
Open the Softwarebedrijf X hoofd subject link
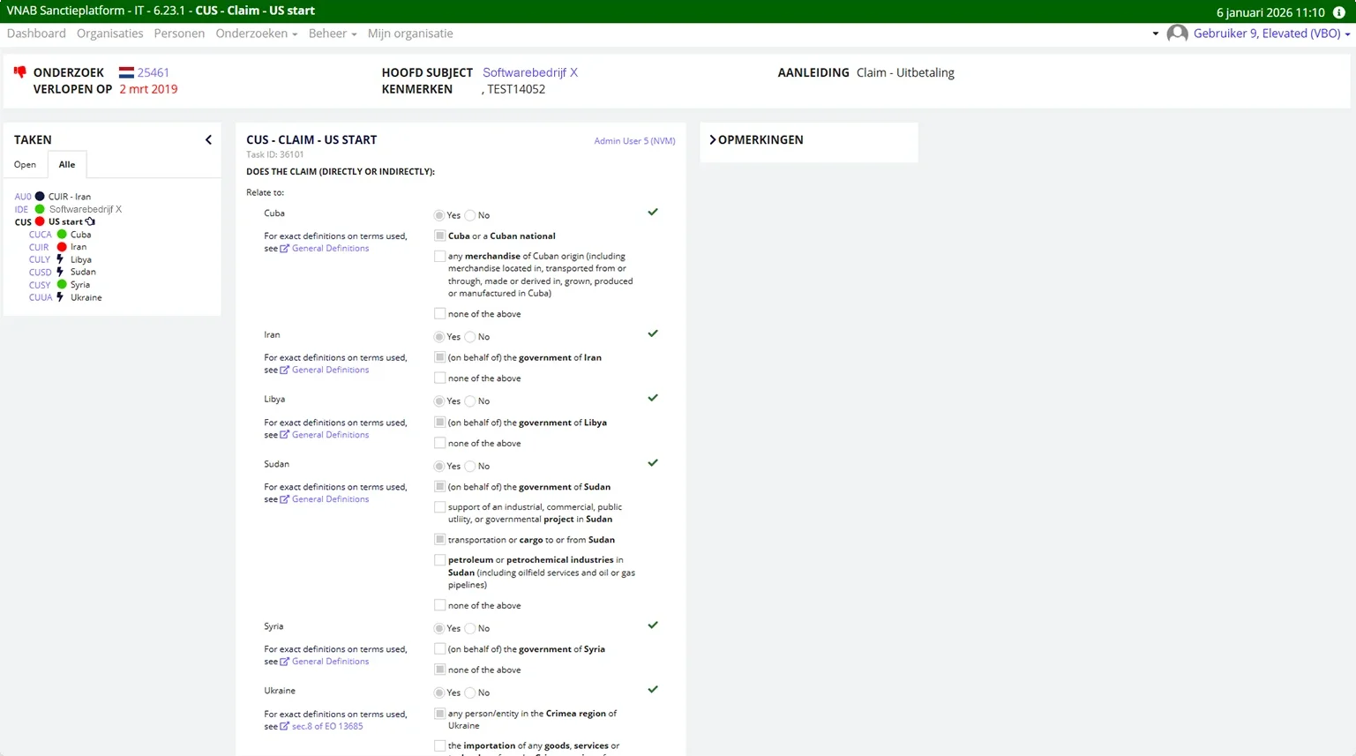click(529, 72)
